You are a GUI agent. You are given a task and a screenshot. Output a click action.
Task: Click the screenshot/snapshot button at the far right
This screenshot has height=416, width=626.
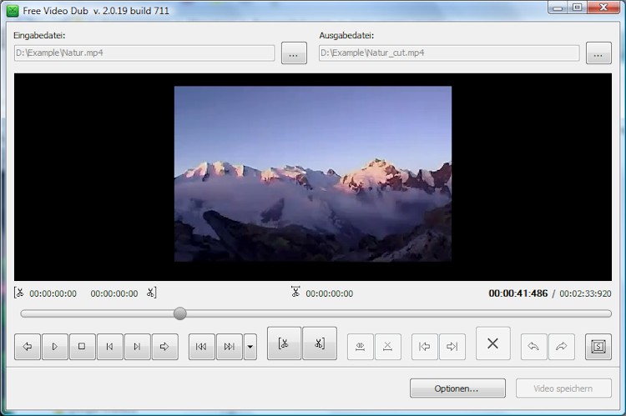(x=598, y=347)
